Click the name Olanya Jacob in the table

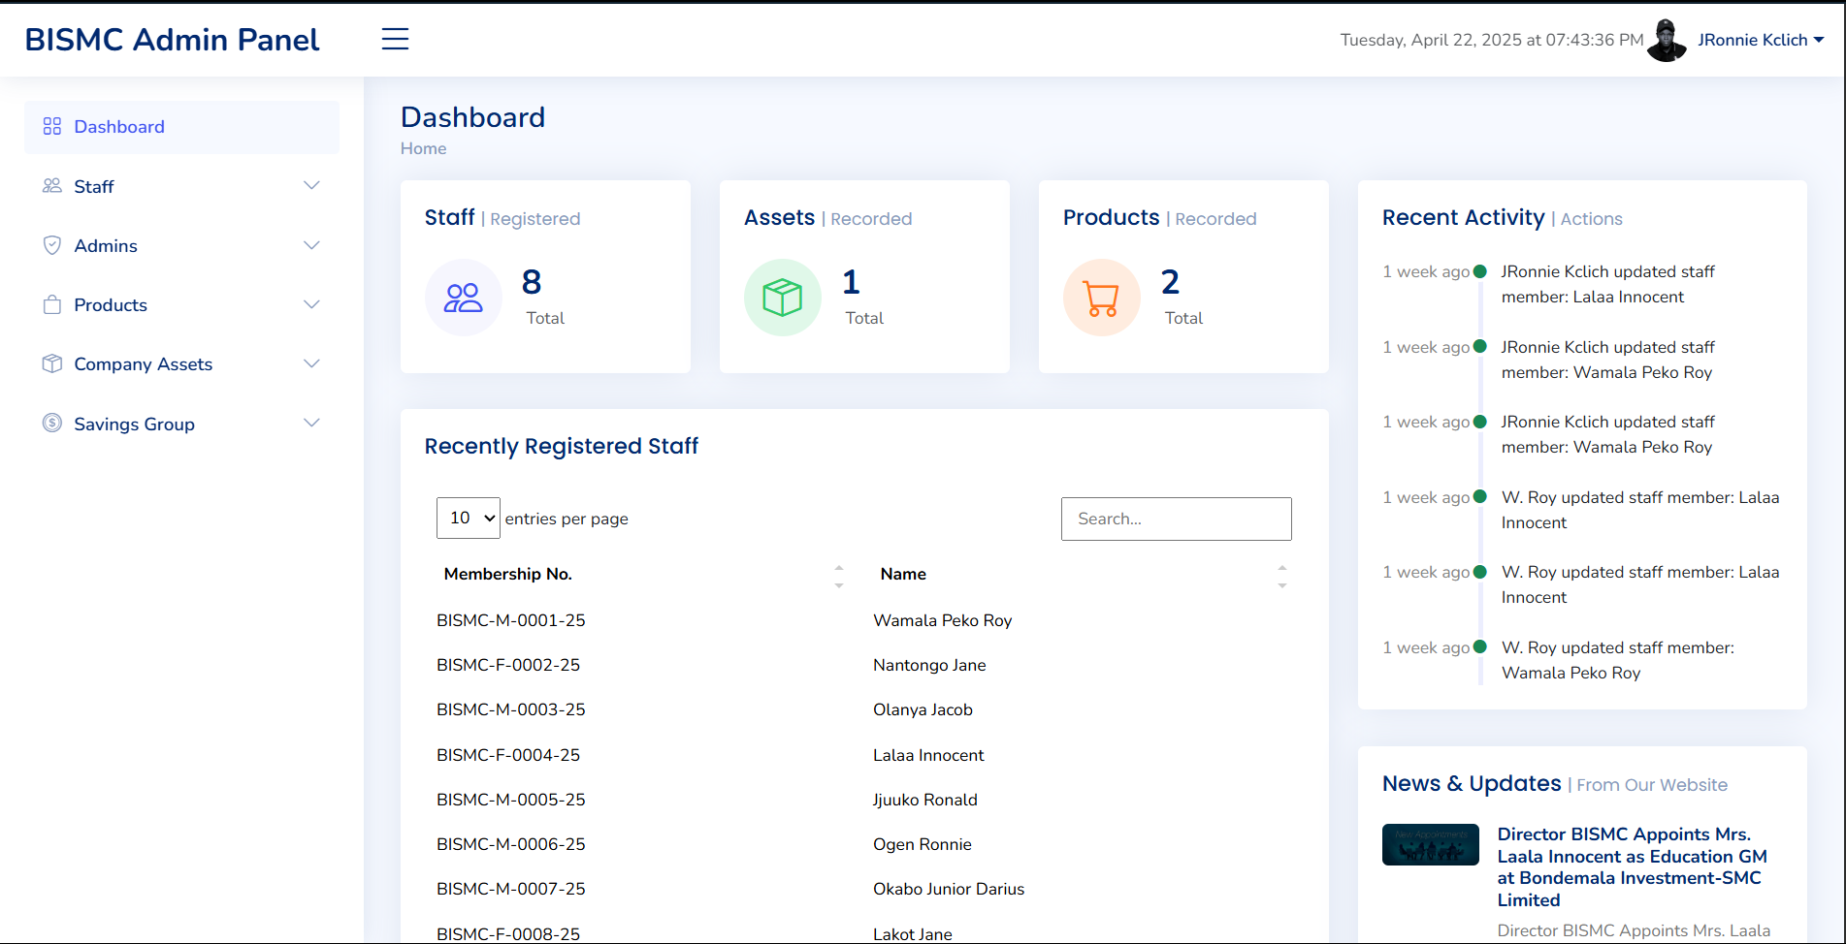[923, 709]
